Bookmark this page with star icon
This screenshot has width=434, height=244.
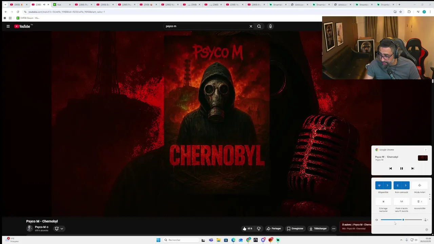400,12
